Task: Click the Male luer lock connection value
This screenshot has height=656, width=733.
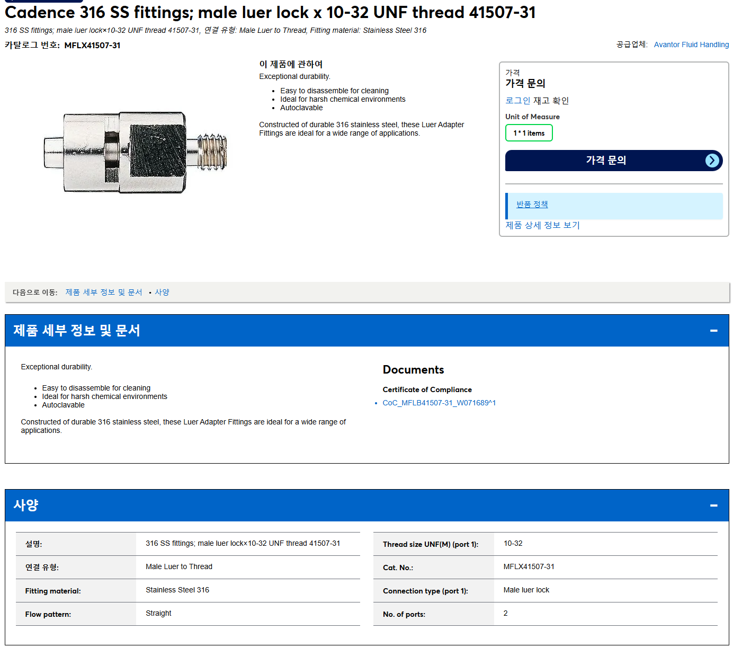Action: 526,590
